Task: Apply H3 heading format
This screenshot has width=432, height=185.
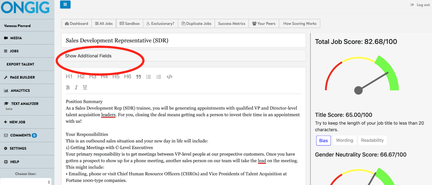Action: click(x=92, y=76)
